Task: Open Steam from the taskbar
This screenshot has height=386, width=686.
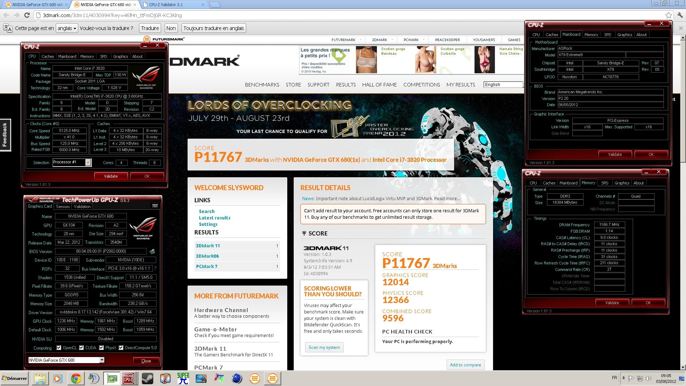Action: [147, 378]
